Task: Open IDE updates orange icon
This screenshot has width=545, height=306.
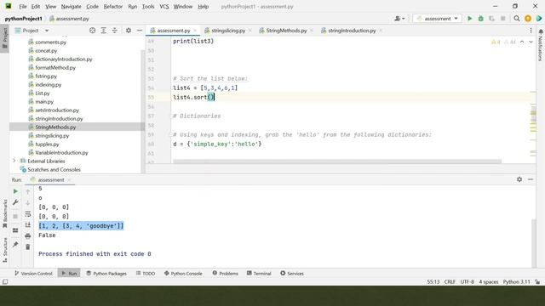Action: click(528, 19)
